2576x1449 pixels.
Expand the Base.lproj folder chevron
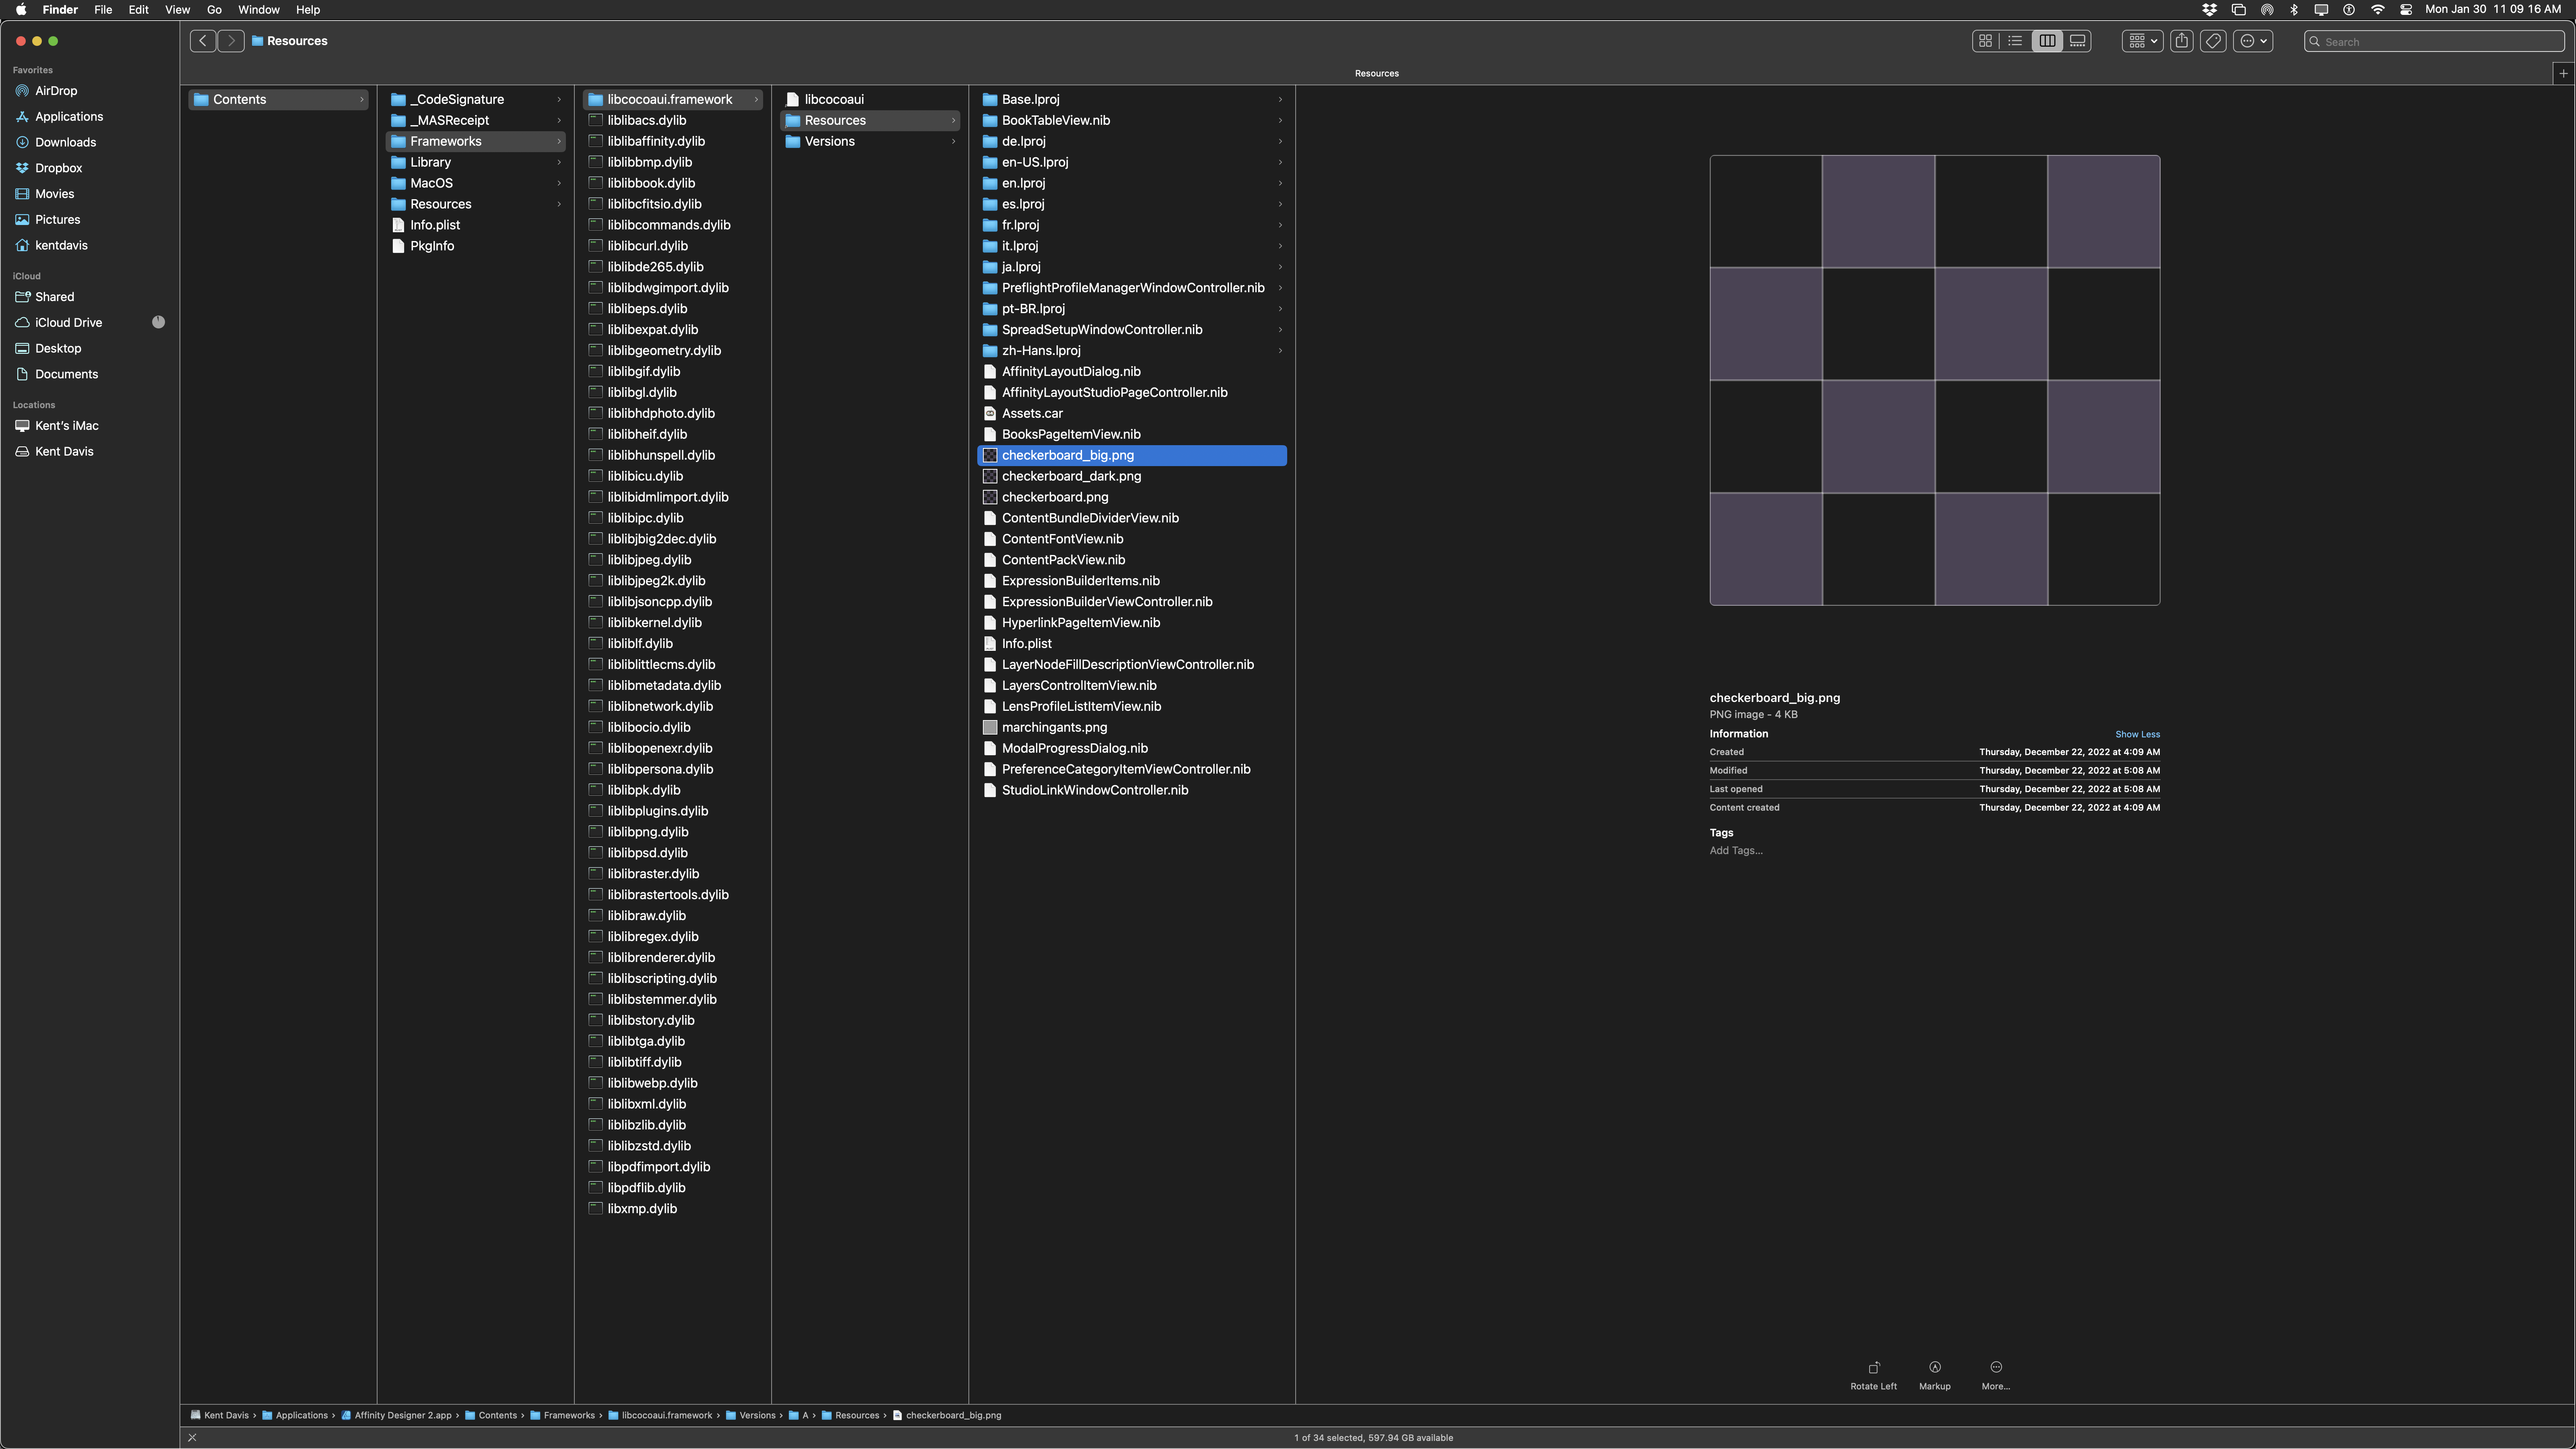pos(1280,100)
